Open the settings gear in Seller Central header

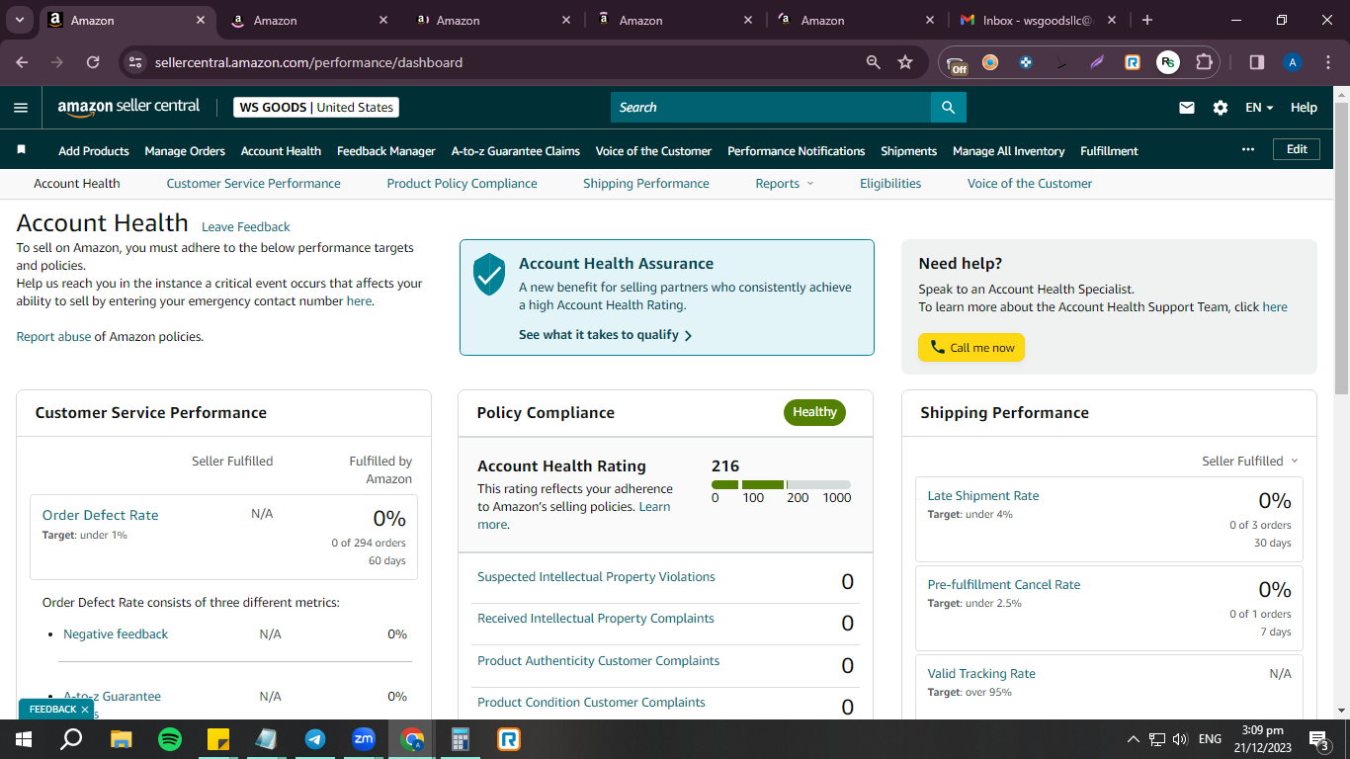coord(1221,108)
